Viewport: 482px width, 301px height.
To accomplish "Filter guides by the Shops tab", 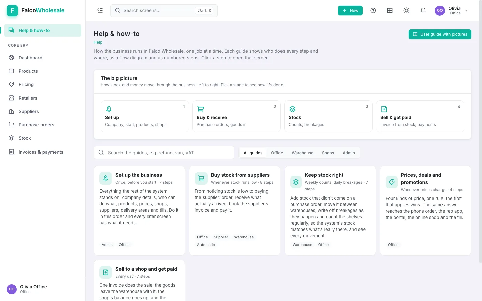I will click(328, 153).
